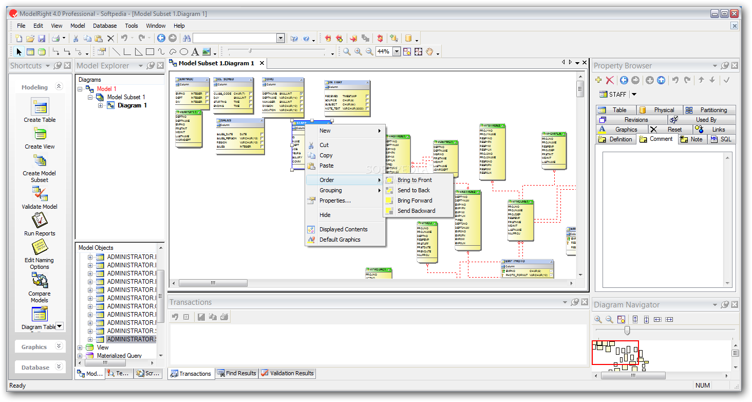Expand the Diagram 1 tree node
The height and width of the screenshot is (402, 752).
point(101,105)
